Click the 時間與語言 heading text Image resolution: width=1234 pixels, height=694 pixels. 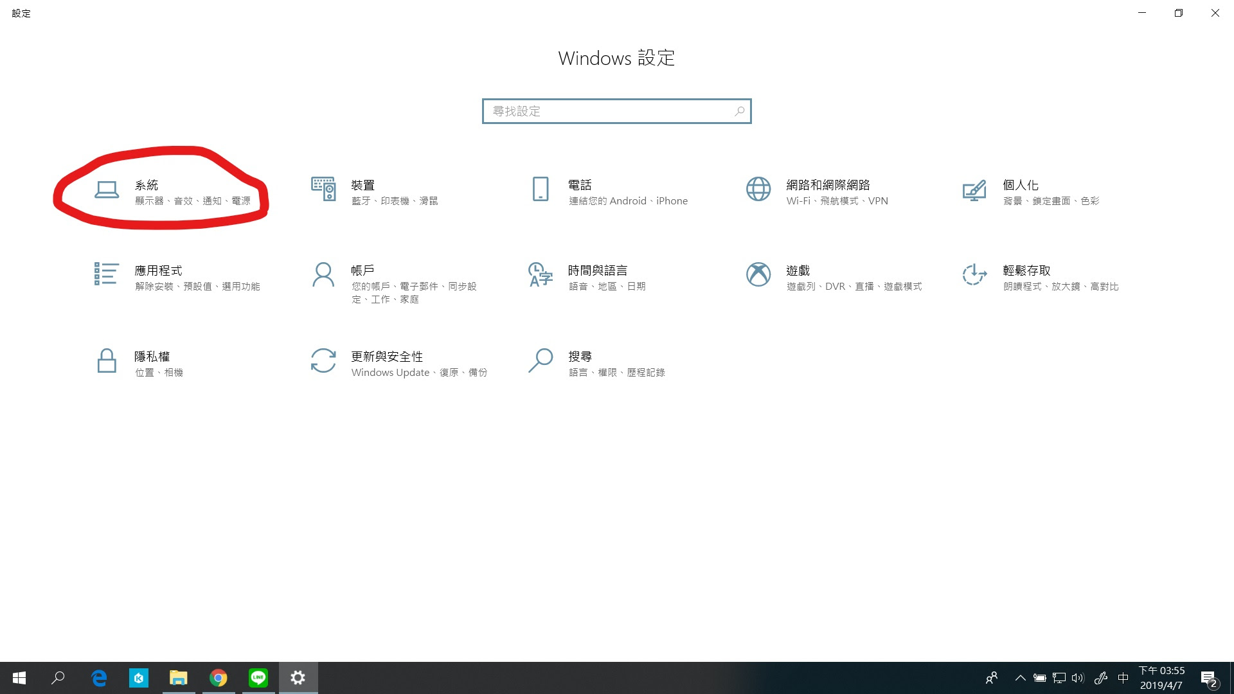598,271
